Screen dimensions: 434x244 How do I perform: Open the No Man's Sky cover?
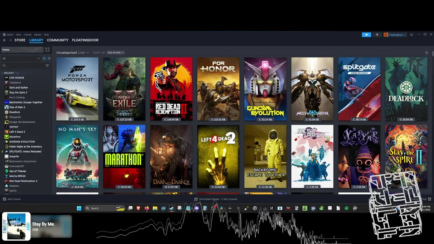[x=77, y=157]
